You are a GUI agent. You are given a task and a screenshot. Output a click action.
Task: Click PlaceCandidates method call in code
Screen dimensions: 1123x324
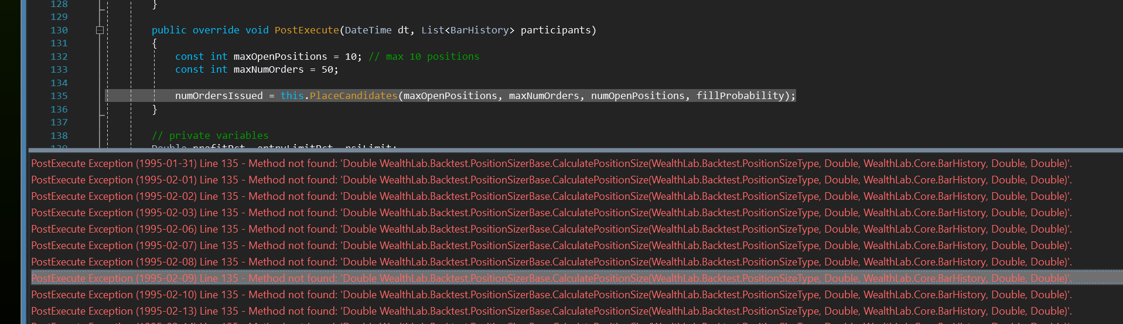point(353,96)
